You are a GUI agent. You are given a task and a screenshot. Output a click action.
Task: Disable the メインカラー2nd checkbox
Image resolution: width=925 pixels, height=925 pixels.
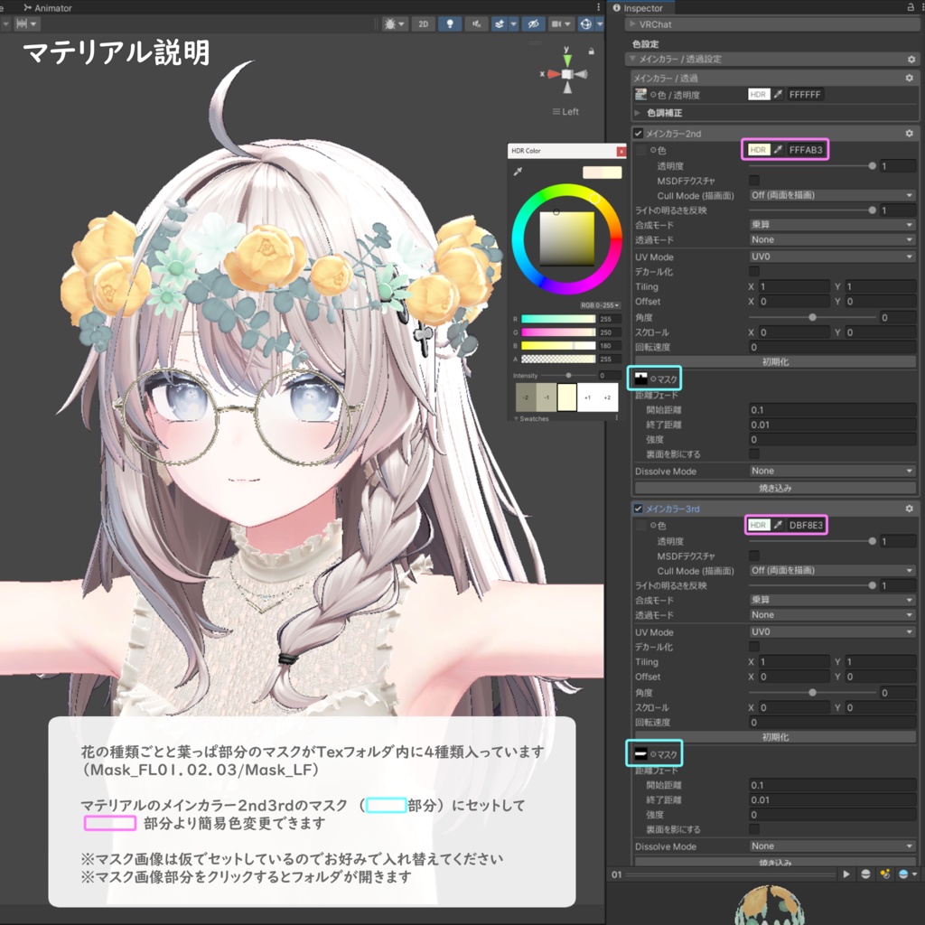(637, 133)
